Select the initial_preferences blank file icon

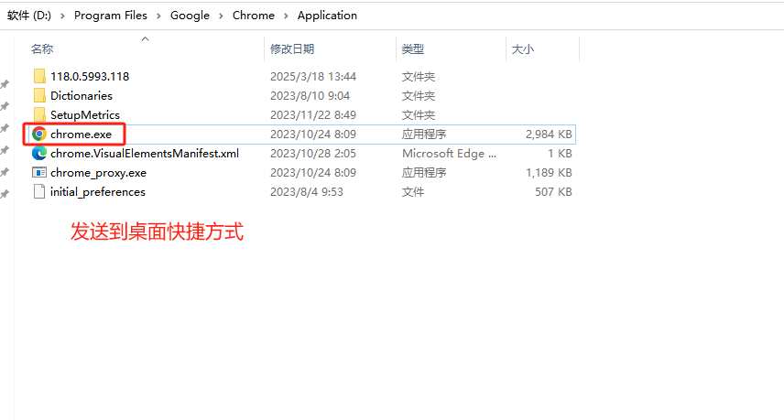tap(39, 191)
